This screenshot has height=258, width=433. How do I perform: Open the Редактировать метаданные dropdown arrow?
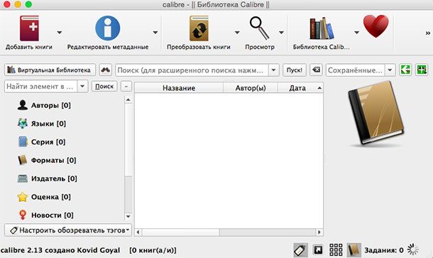(155, 33)
